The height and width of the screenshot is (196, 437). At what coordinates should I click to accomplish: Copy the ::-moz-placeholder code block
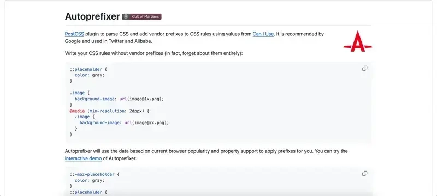coord(364,174)
